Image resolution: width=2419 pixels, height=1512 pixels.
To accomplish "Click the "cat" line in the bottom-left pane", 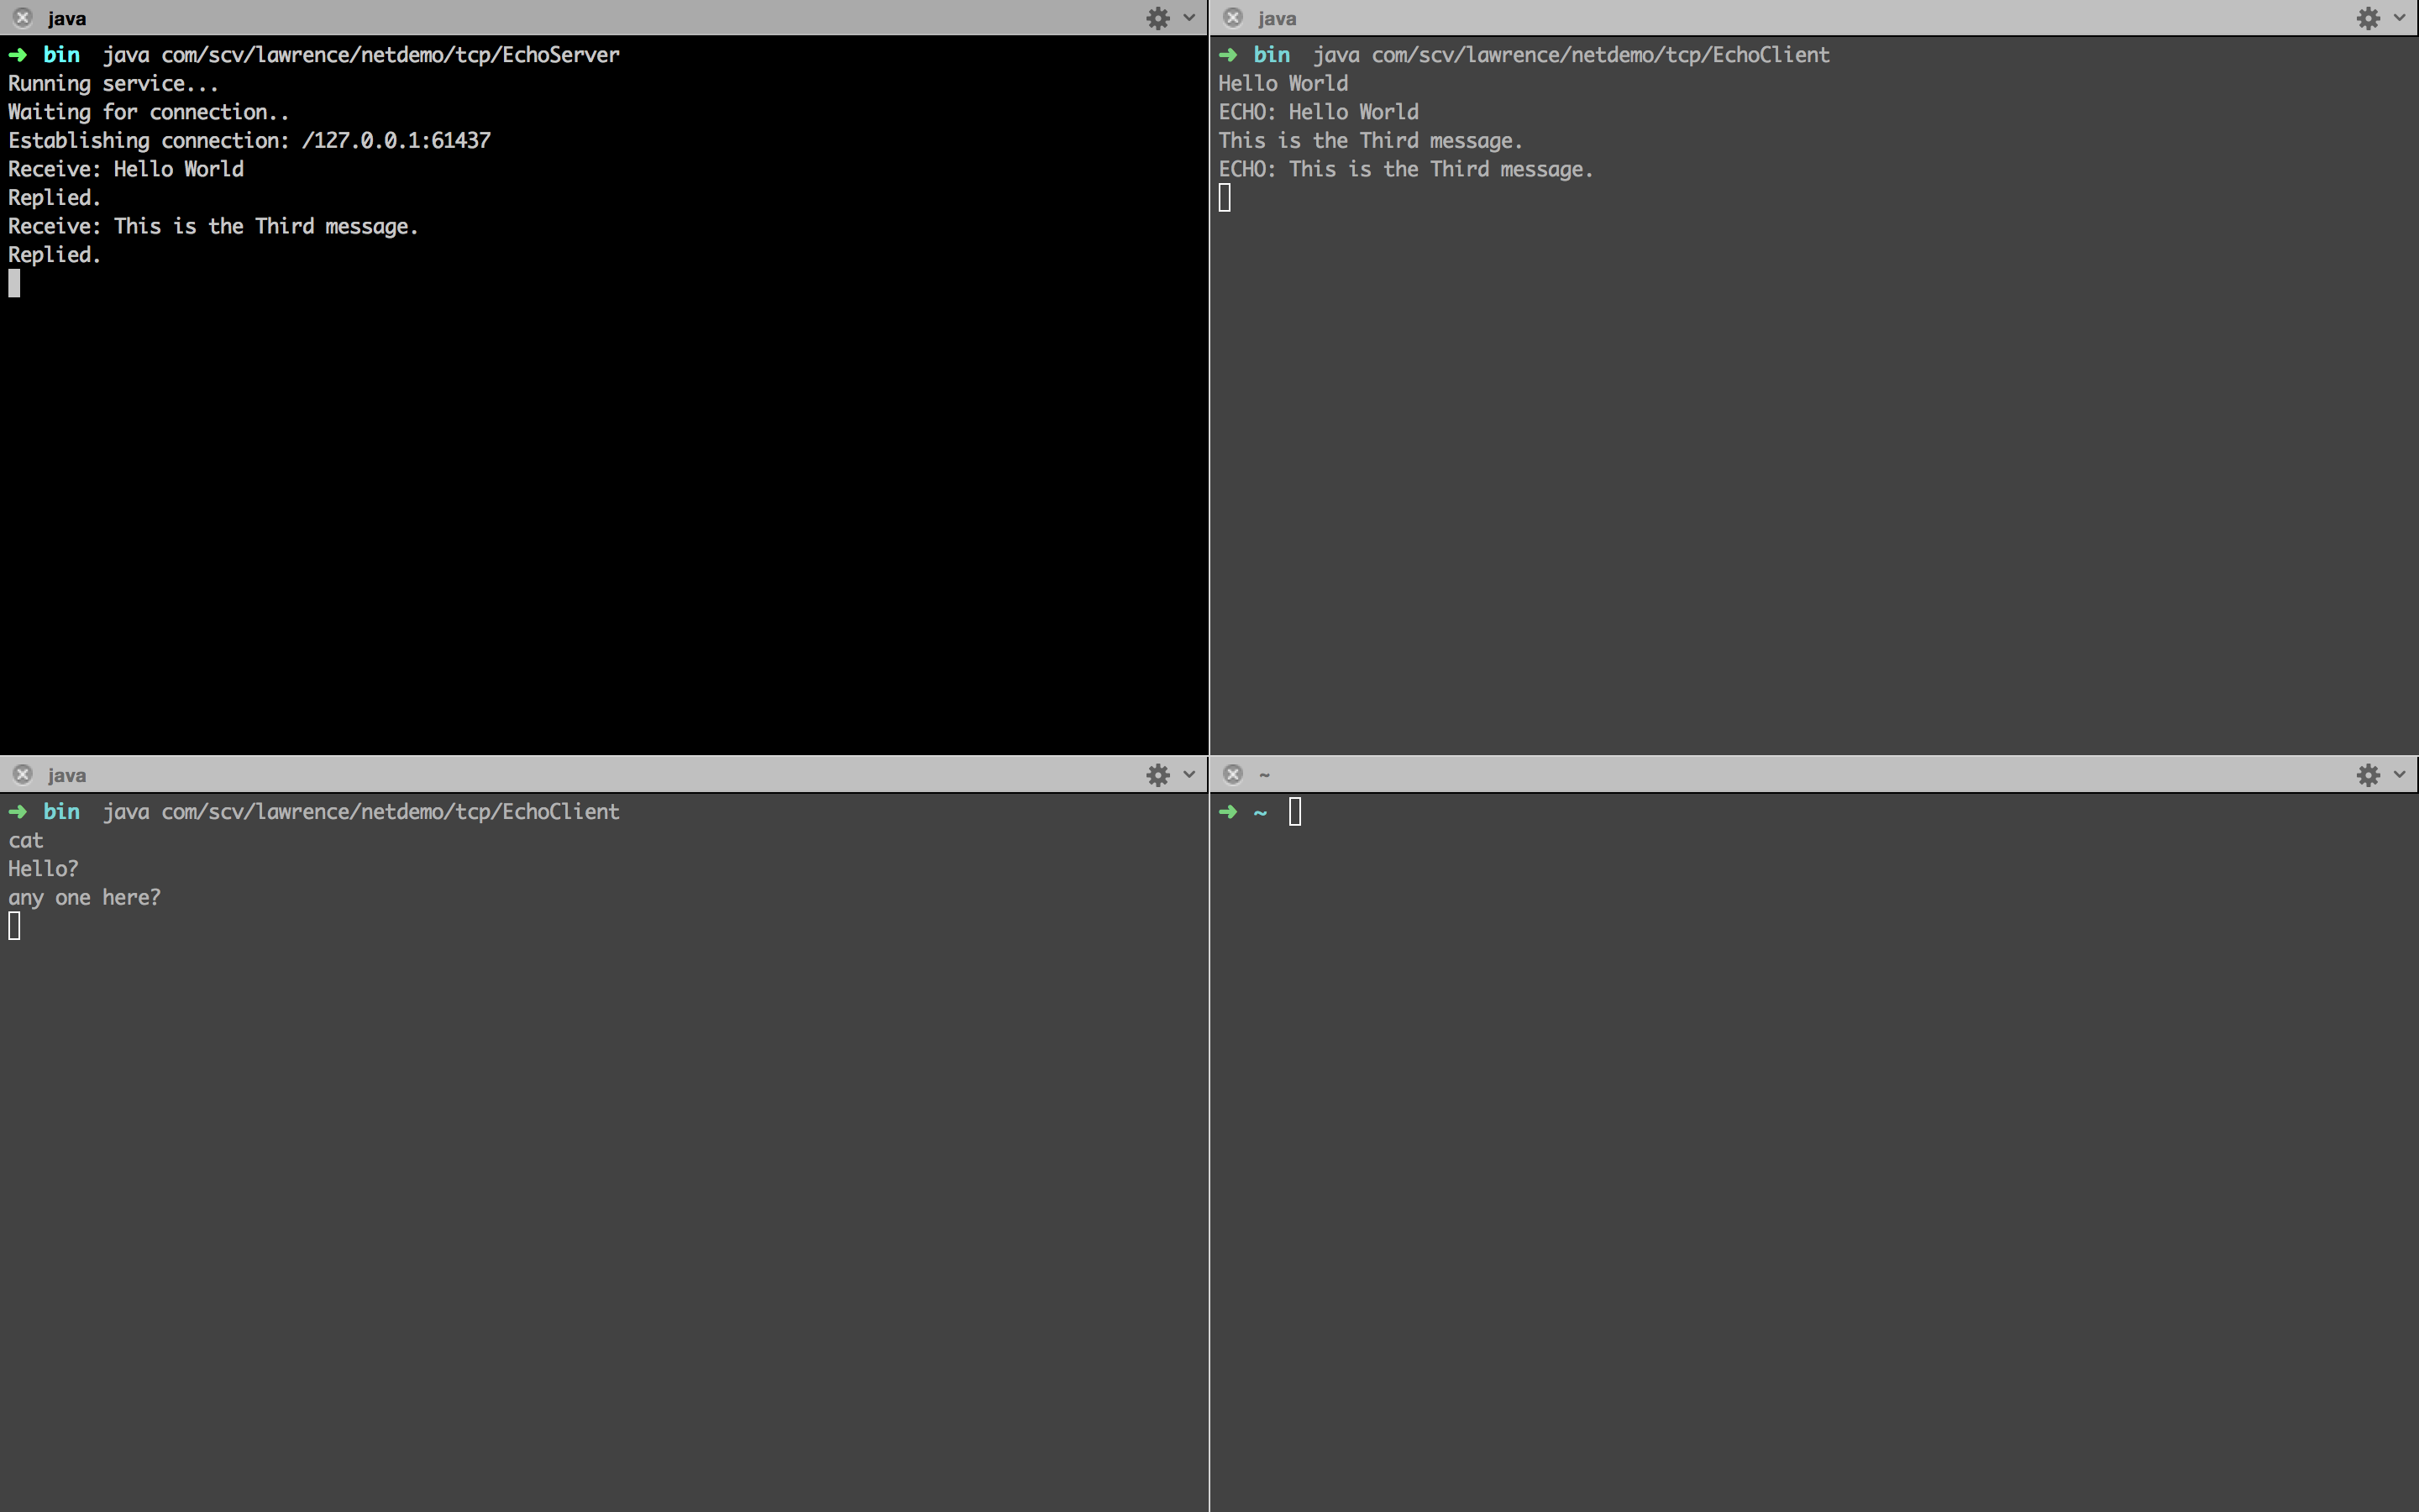I will tap(26, 841).
